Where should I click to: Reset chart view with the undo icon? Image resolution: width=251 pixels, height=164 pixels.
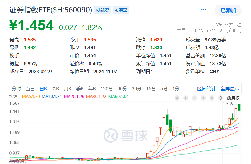177,98
